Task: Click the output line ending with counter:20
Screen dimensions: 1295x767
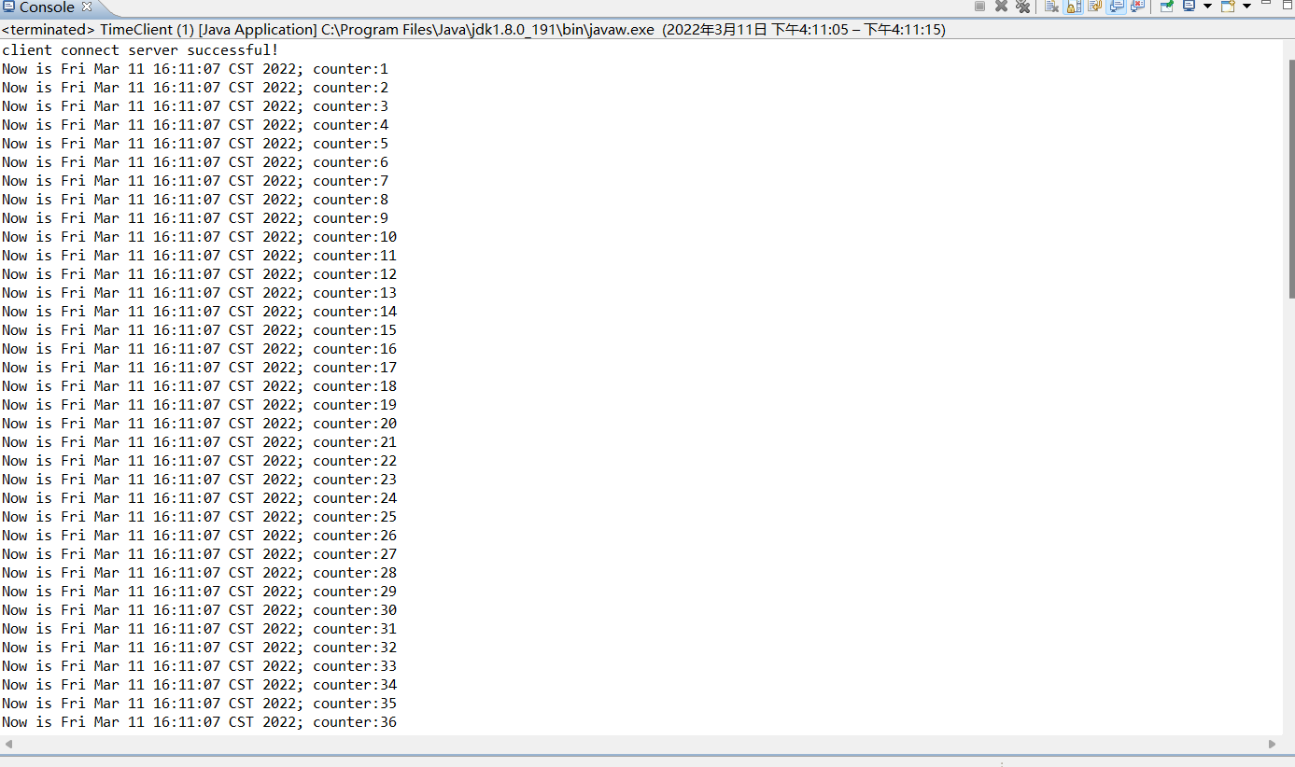Action: [199, 424]
